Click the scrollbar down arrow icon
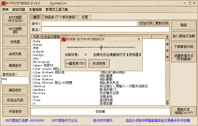 click(167, 103)
